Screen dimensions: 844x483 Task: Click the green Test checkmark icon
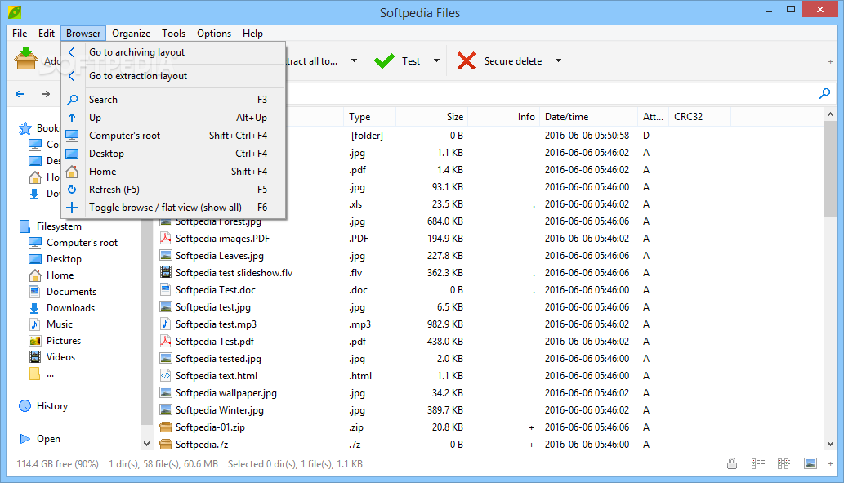(384, 60)
